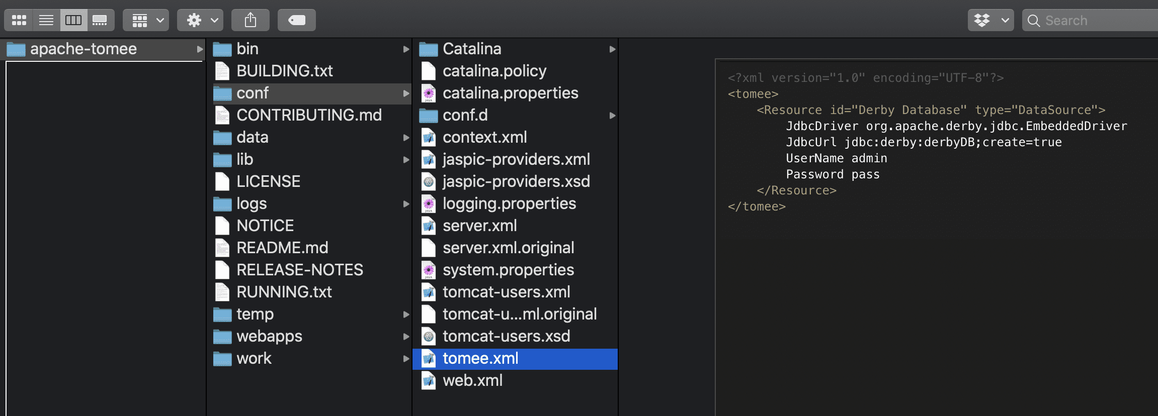1158x416 pixels.
Task: Open the Catalina folder
Action: [472, 49]
